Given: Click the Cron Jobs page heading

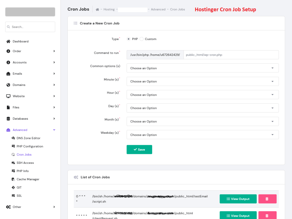Looking at the screenshot, I should coord(78,9).
